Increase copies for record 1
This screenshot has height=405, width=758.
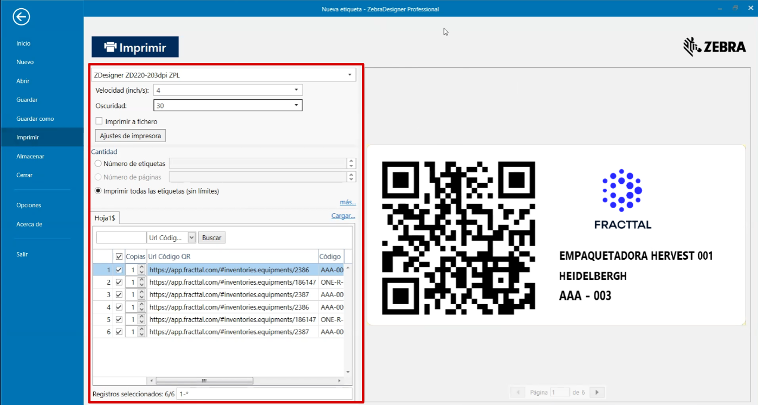[x=142, y=267]
